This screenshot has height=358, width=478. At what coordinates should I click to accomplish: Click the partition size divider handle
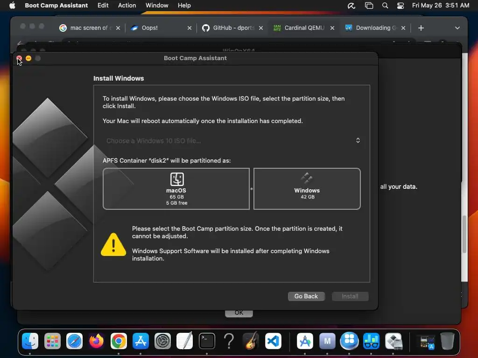click(x=252, y=189)
